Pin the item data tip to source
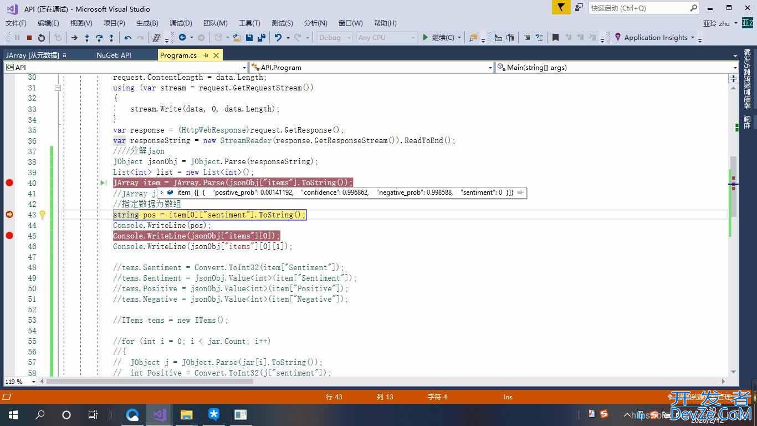Image resolution: width=757 pixels, height=426 pixels. (520, 193)
